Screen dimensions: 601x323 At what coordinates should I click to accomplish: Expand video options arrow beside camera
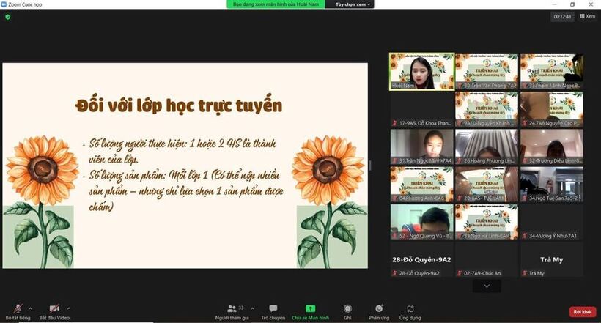click(69, 307)
